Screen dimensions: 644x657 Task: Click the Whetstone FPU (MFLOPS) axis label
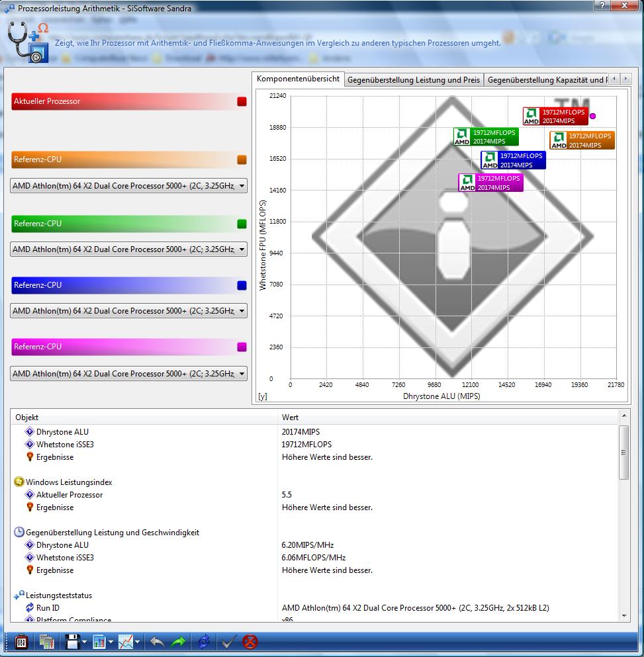click(263, 245)
